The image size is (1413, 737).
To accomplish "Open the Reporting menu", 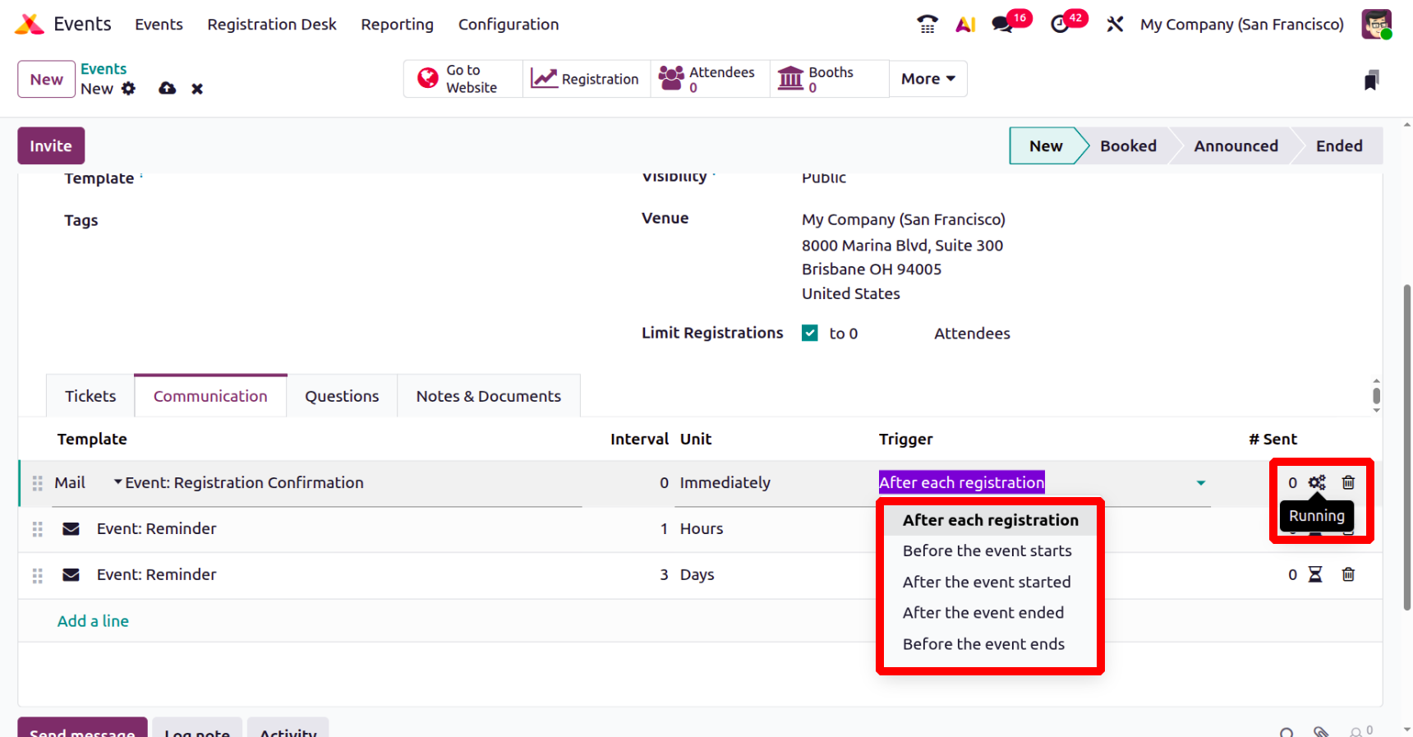I will point(397,25).
